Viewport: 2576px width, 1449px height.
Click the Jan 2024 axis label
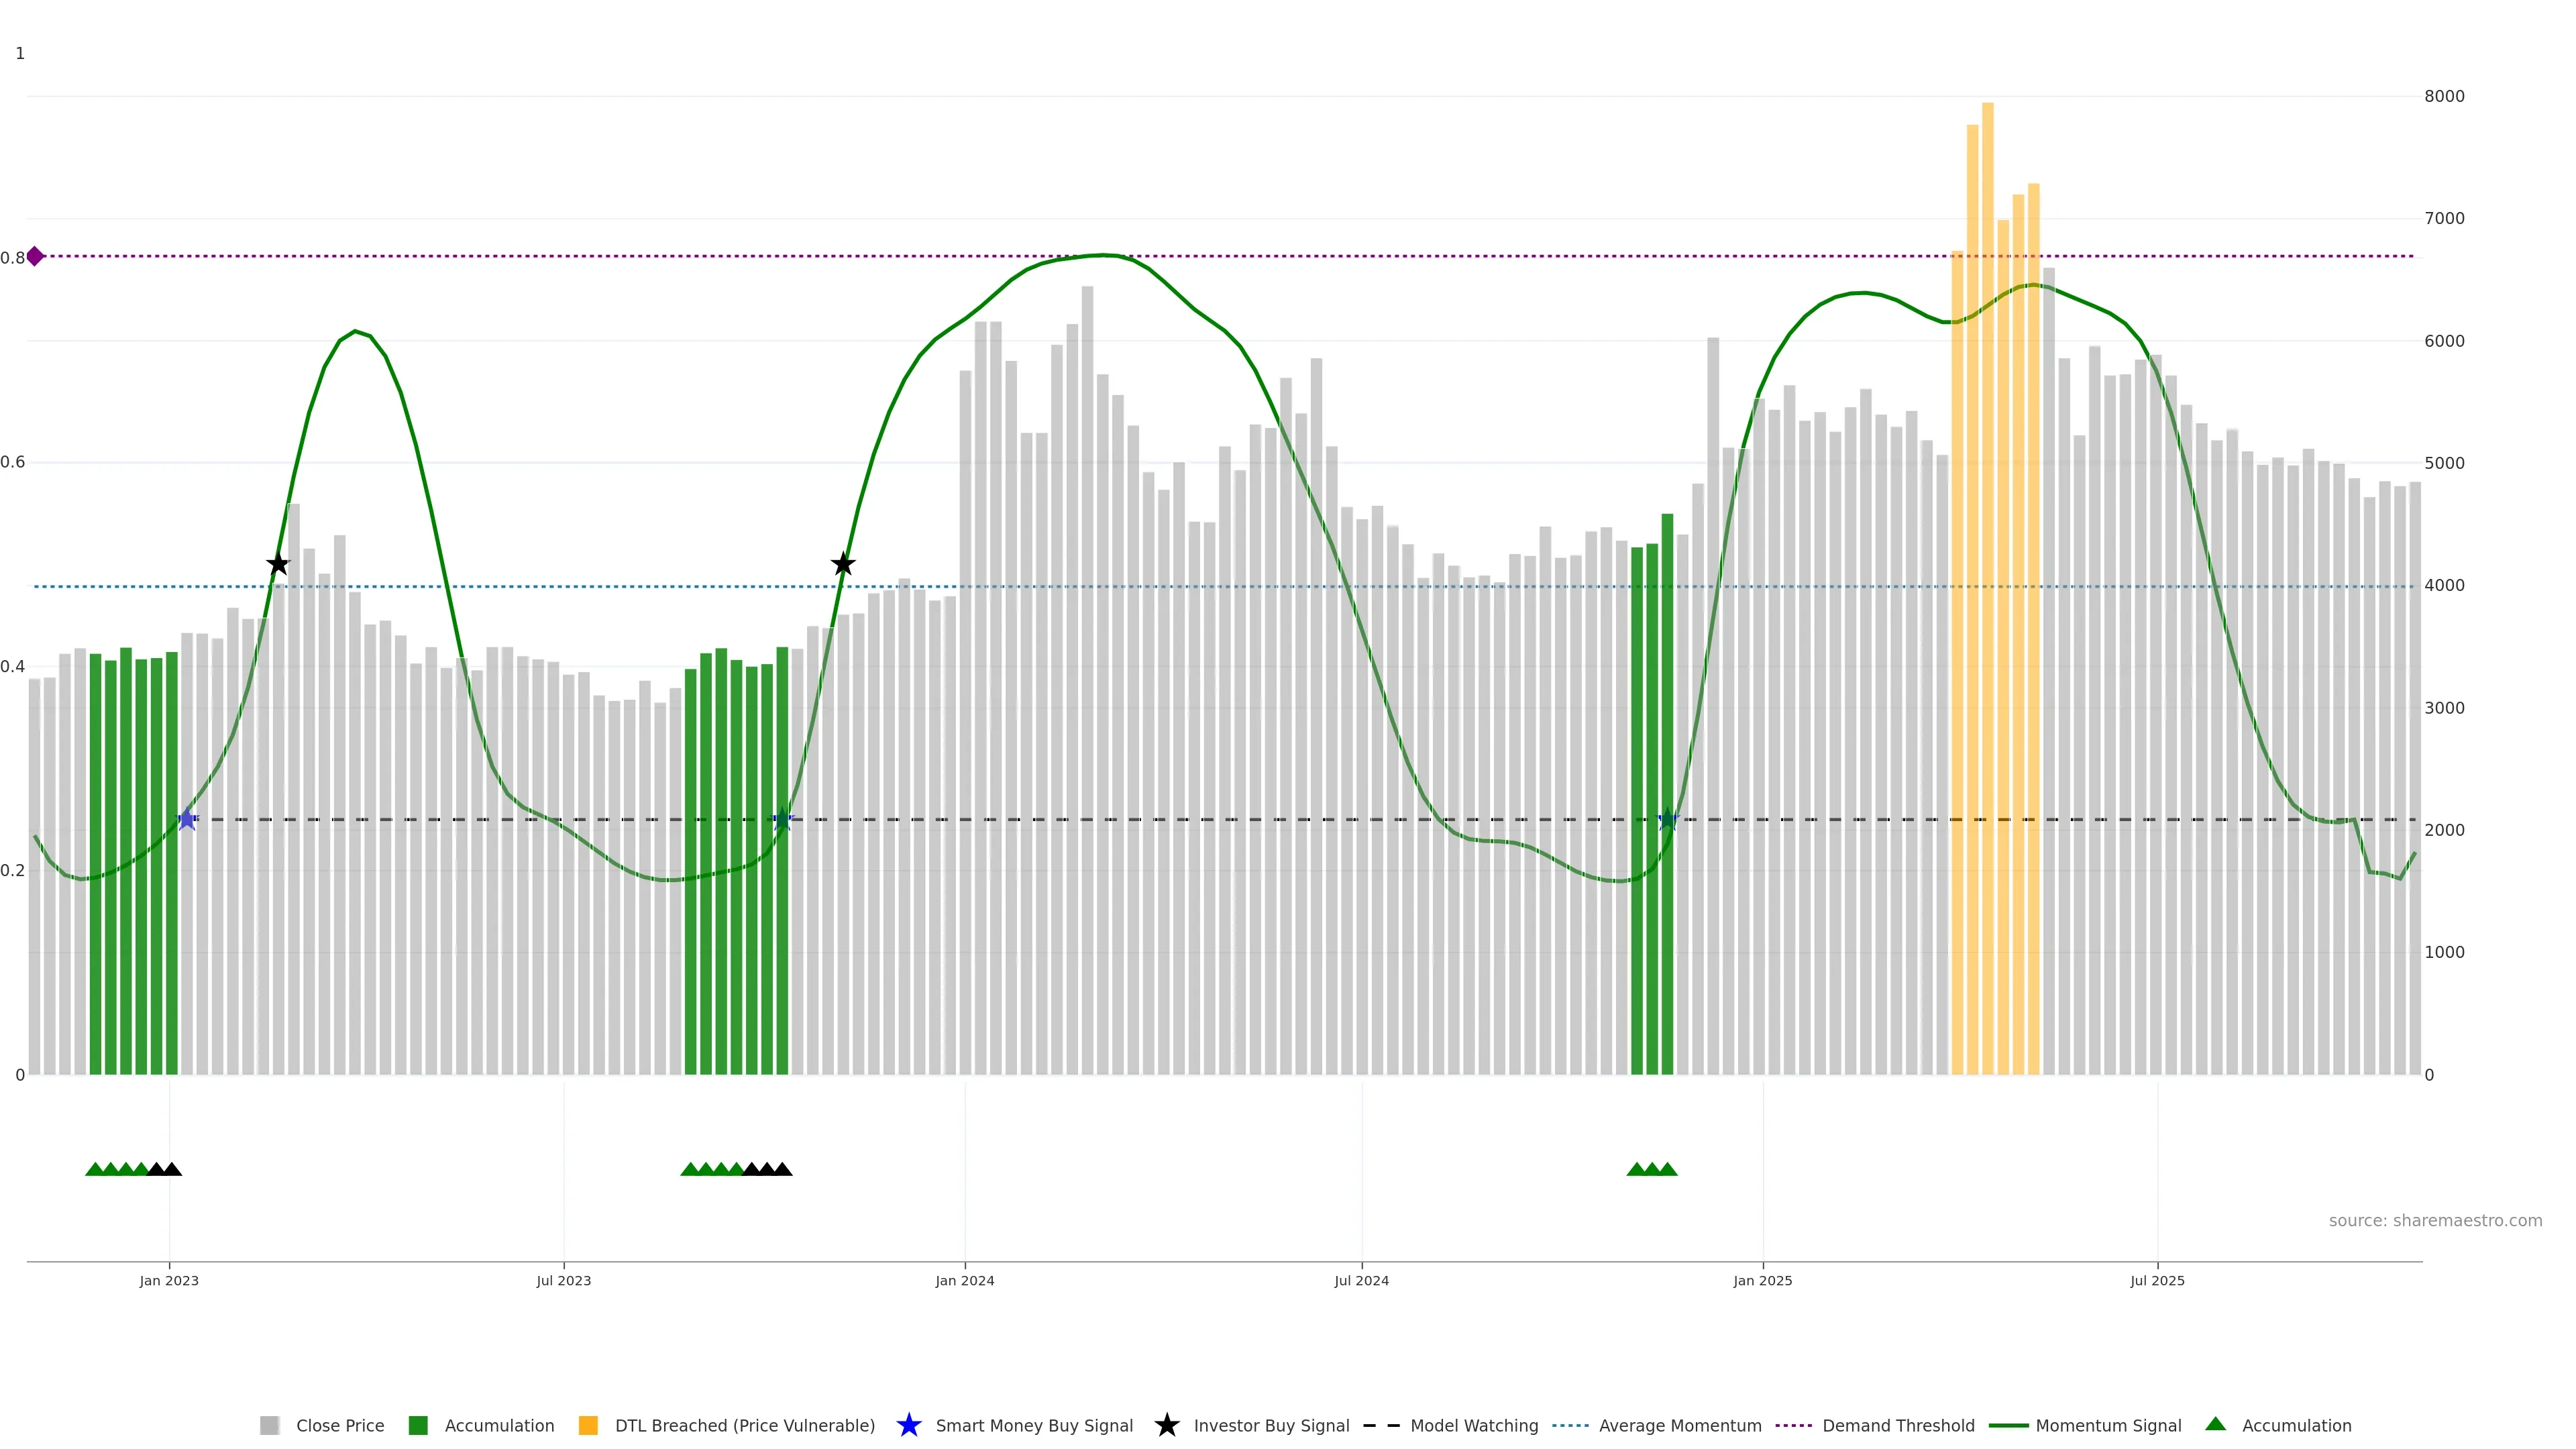[964, 1281]
